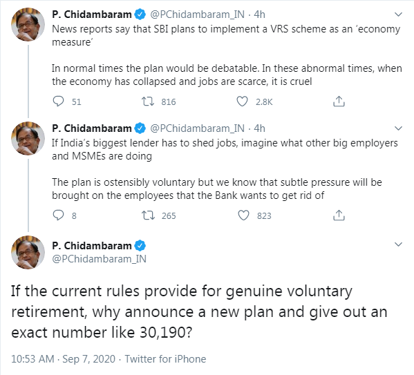Expand the second tweet's more-options chevron
This screenshot has height=375, width=414.
398,128
